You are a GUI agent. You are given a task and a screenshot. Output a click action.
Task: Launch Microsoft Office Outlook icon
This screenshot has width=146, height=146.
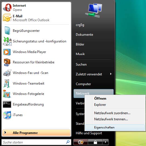(x=7, y=18)
